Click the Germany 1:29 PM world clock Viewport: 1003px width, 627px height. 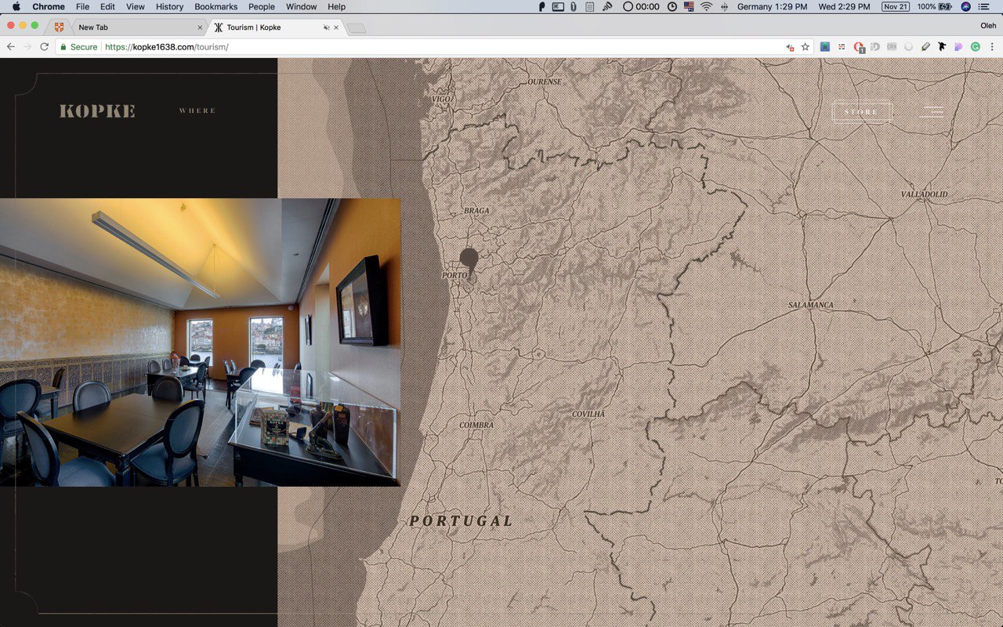pyautogui.click(x=772, y=6)
